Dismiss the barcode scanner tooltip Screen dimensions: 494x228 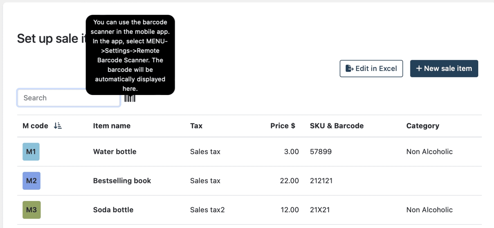(x=130, y=55)
